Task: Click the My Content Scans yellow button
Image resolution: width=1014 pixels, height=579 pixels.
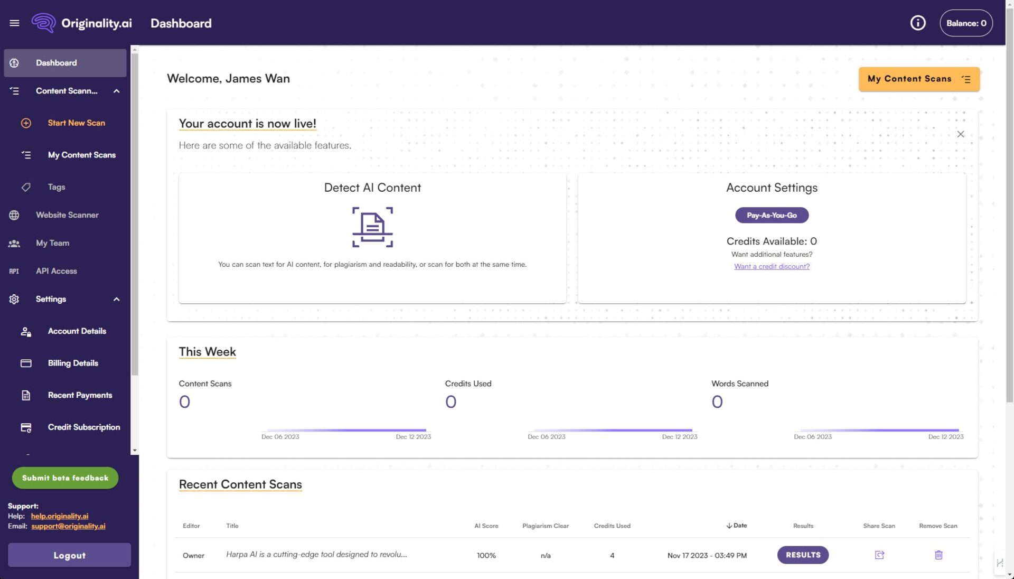Action: click(919, 79)
